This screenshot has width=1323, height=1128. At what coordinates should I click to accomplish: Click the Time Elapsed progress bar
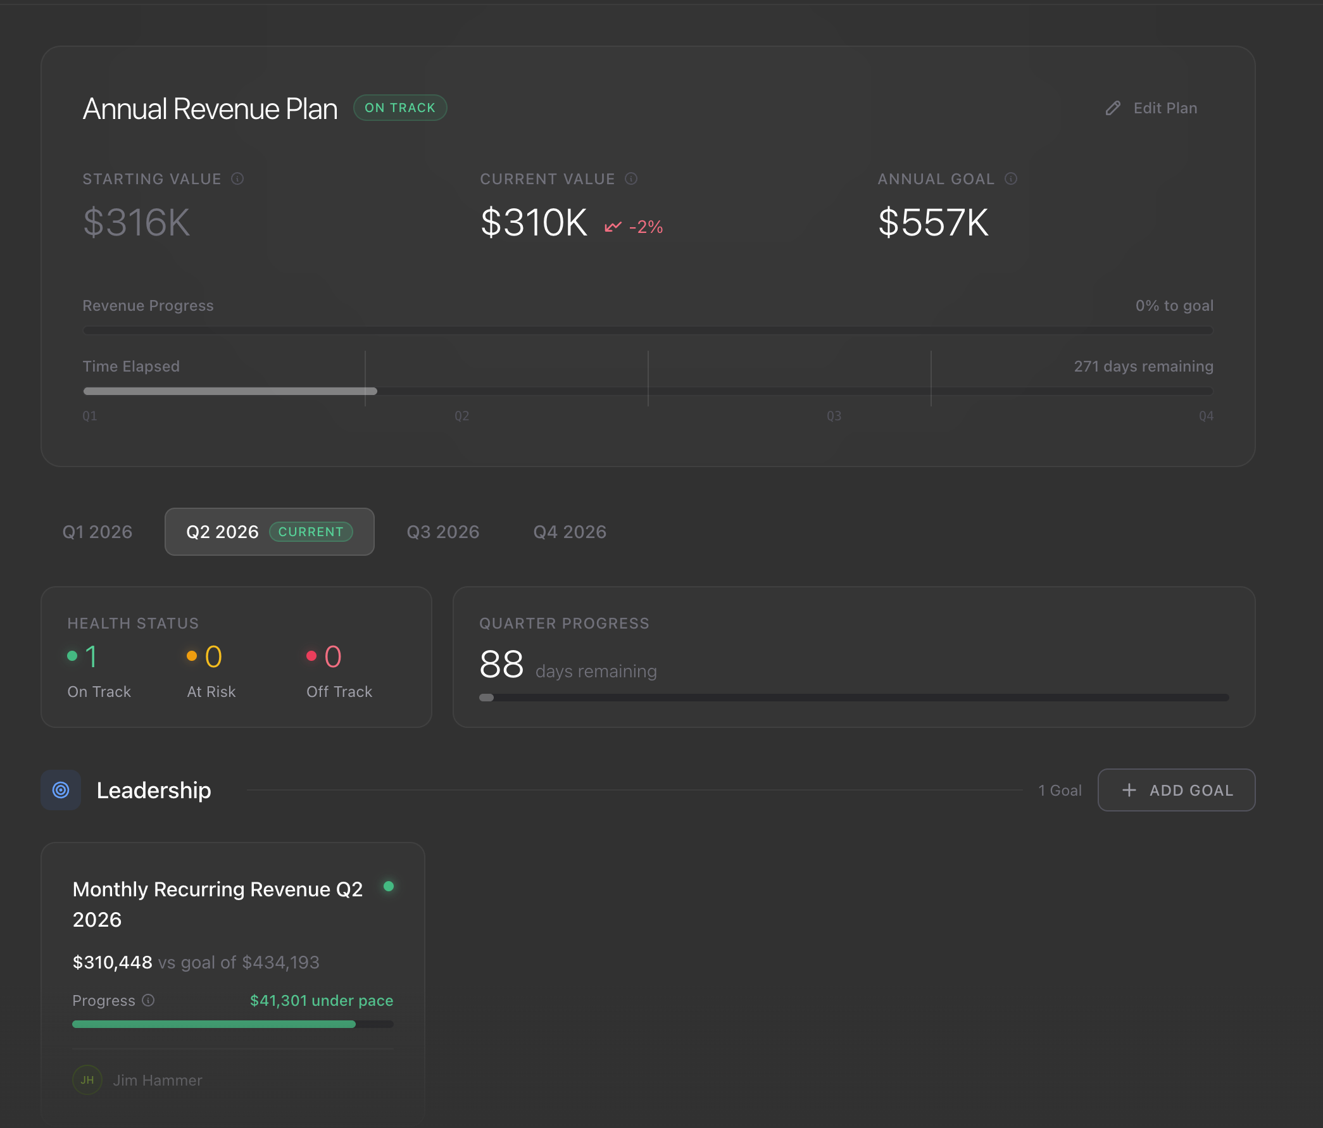pyautogui.click(x=648, y=391)
